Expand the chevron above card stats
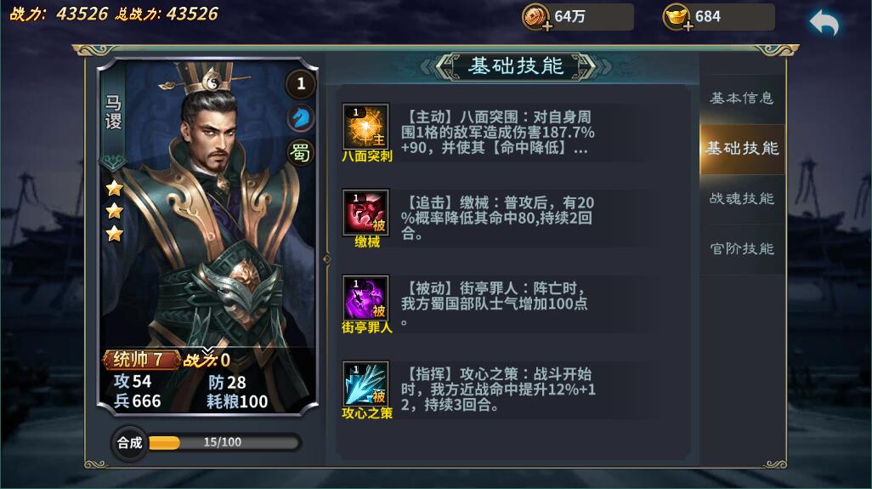This screenshot has height=489, width=872. pos(207,351)
